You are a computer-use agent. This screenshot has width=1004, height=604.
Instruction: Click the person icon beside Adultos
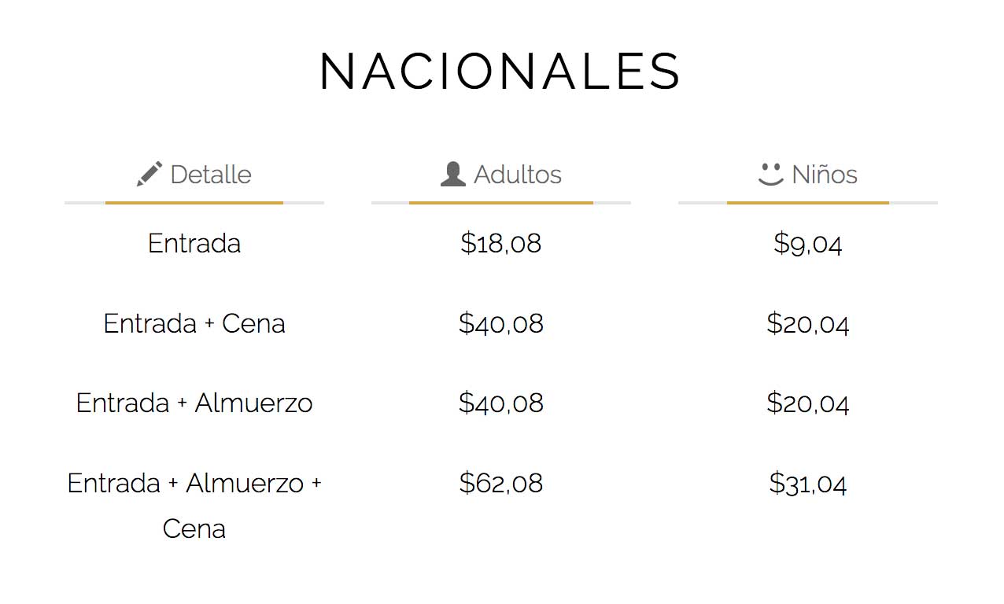pyautogui.click(x=453, y=174)
